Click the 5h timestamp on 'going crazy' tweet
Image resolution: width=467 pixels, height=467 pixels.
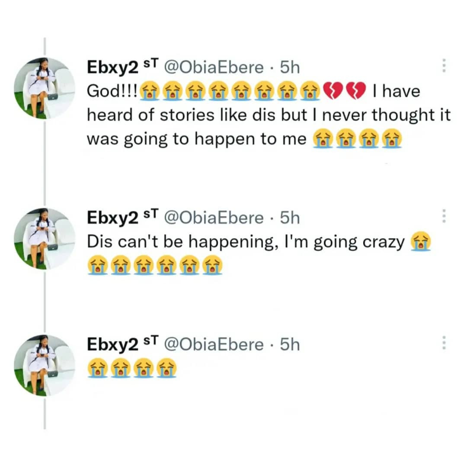pos(290,218)
